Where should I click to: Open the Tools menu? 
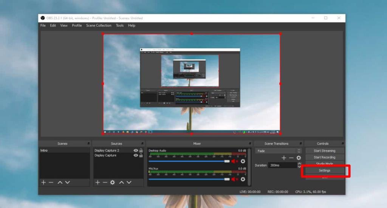119,26
